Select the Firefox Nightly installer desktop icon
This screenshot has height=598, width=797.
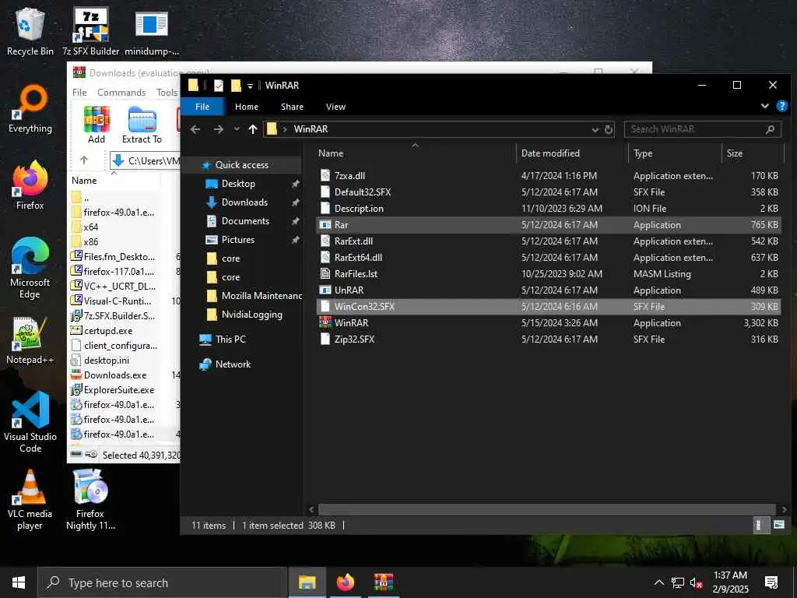coord(90,500)
